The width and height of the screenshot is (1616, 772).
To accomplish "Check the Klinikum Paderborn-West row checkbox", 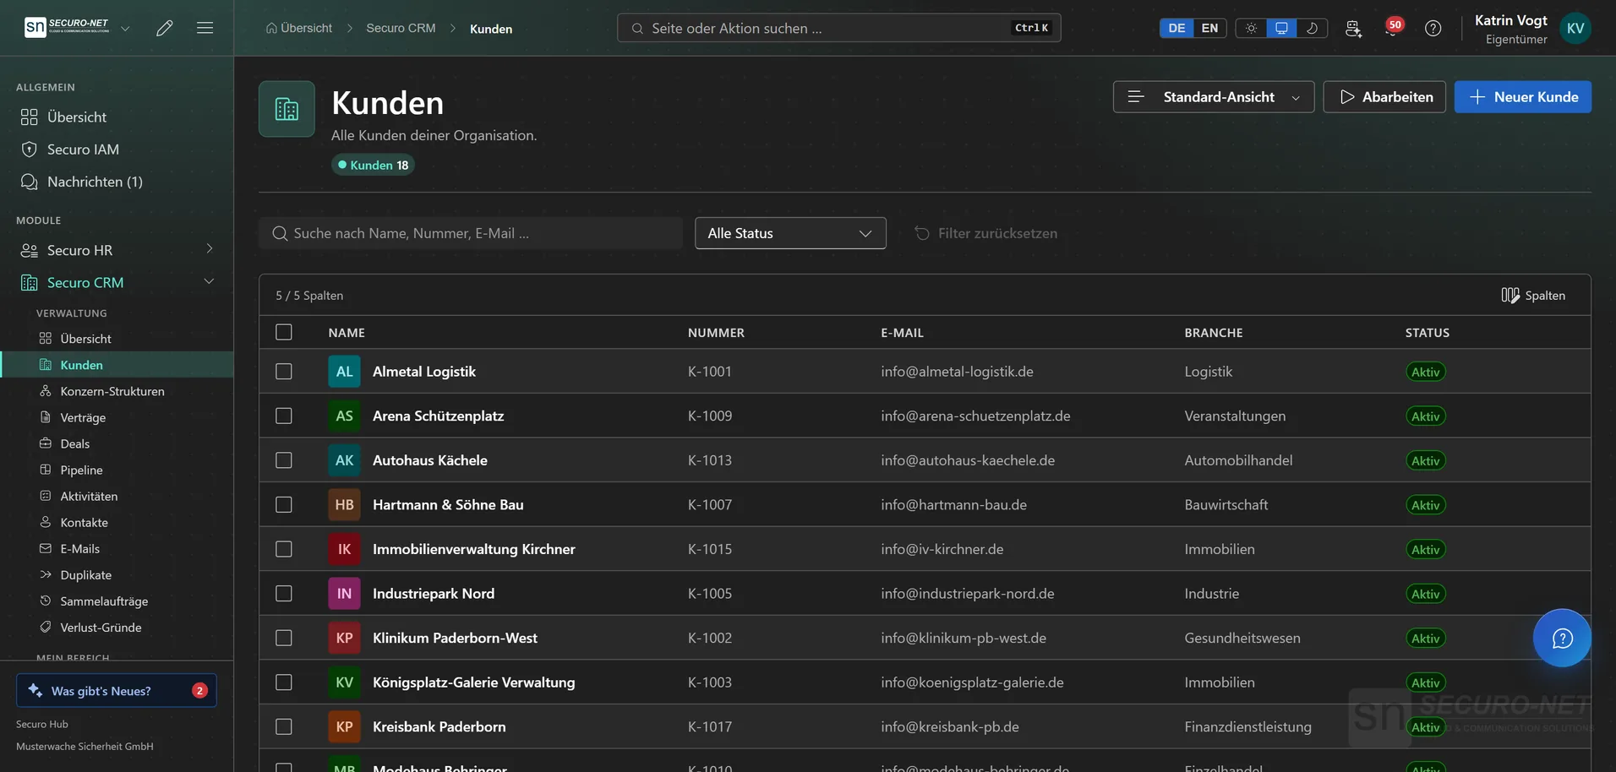I will pyautogui.click(x=284, y=638).
